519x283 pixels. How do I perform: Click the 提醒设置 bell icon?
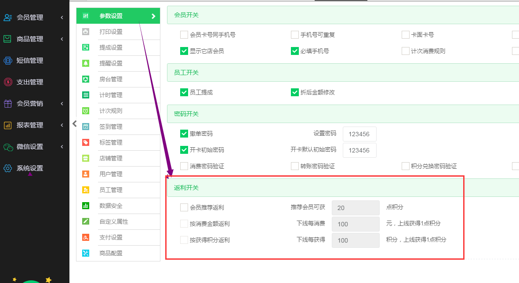(x=86, y=63)
